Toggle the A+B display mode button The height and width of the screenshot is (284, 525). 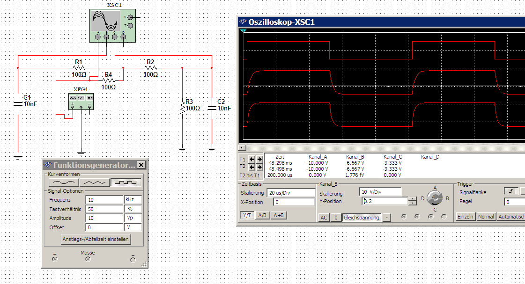pos(279,215)
